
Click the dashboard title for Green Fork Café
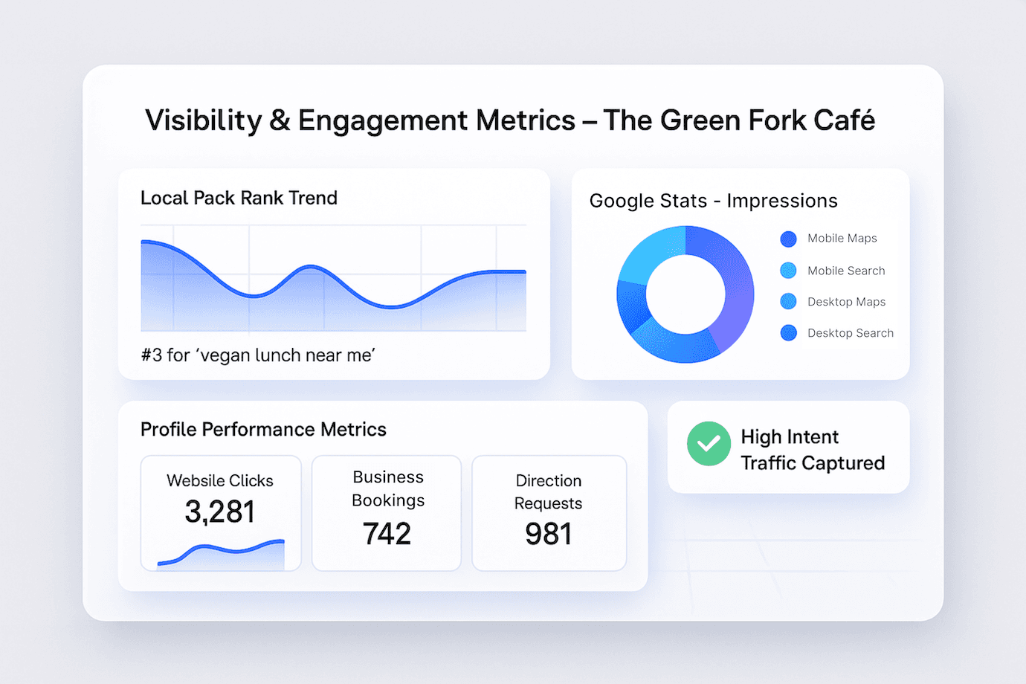click(510, 120)
